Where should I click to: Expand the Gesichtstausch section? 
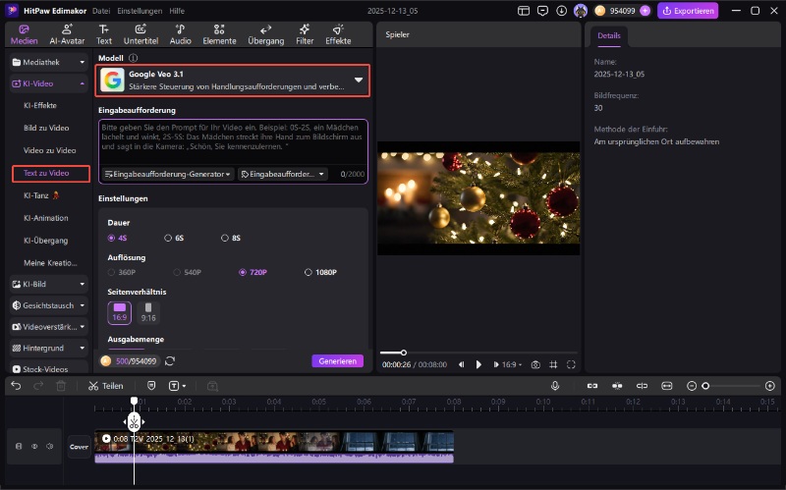(48, 305)
